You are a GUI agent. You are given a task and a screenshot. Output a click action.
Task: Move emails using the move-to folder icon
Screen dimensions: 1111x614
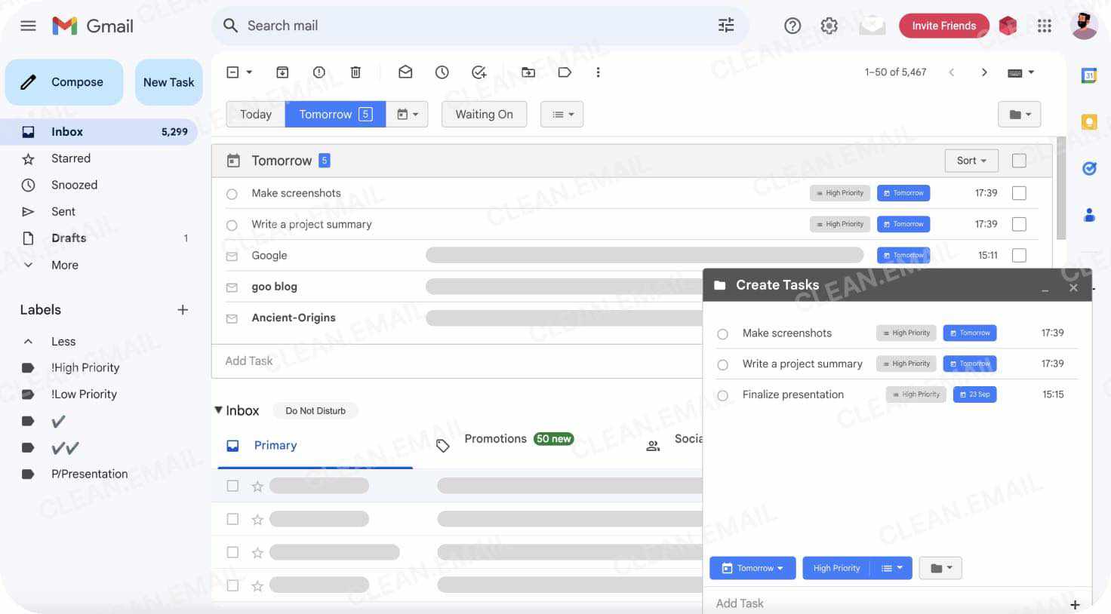(x=528, y=72)
